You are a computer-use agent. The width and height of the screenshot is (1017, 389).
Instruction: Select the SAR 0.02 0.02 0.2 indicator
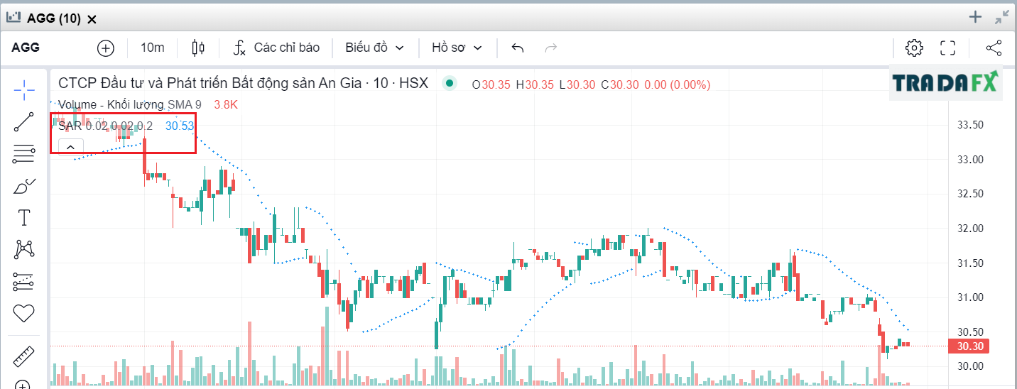coord(105,126)
